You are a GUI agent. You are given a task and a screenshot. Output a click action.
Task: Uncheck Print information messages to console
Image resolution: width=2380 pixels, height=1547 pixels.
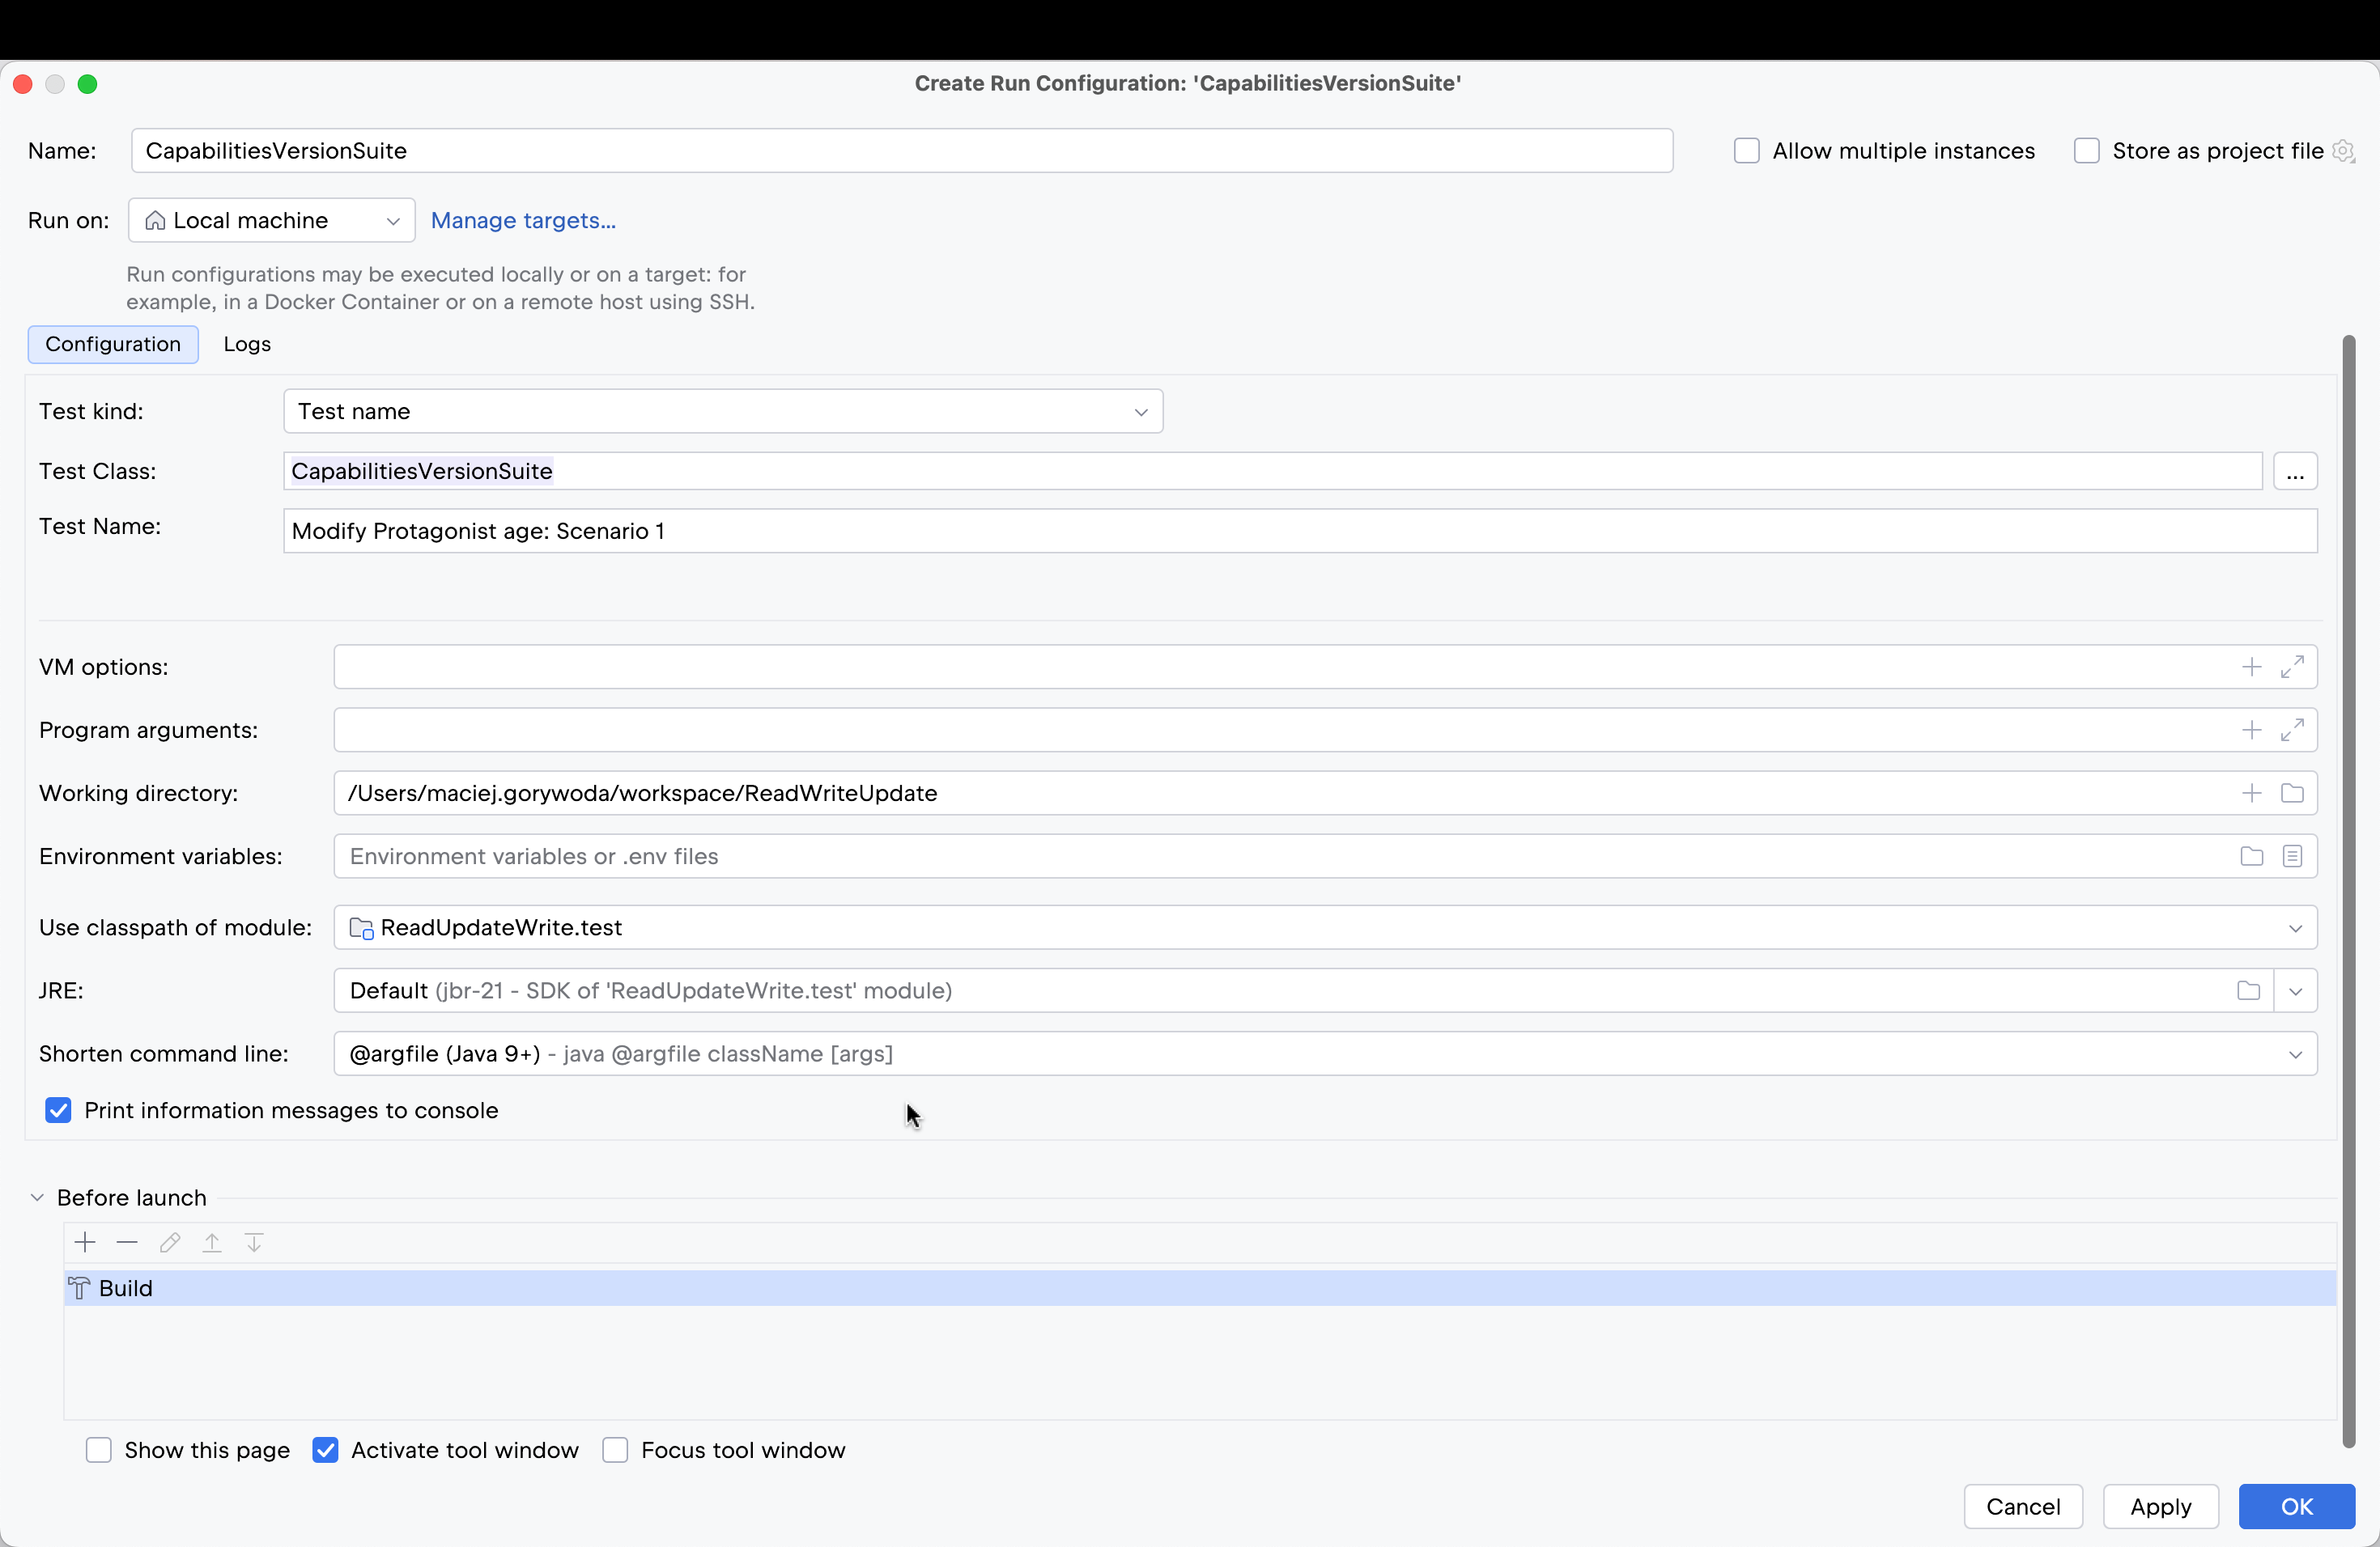point(58,1110)
